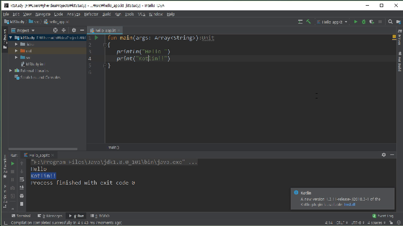Screen dimensions: 403x226
Task: Click the run gutter arrow beside main
Action: (97, 38)
